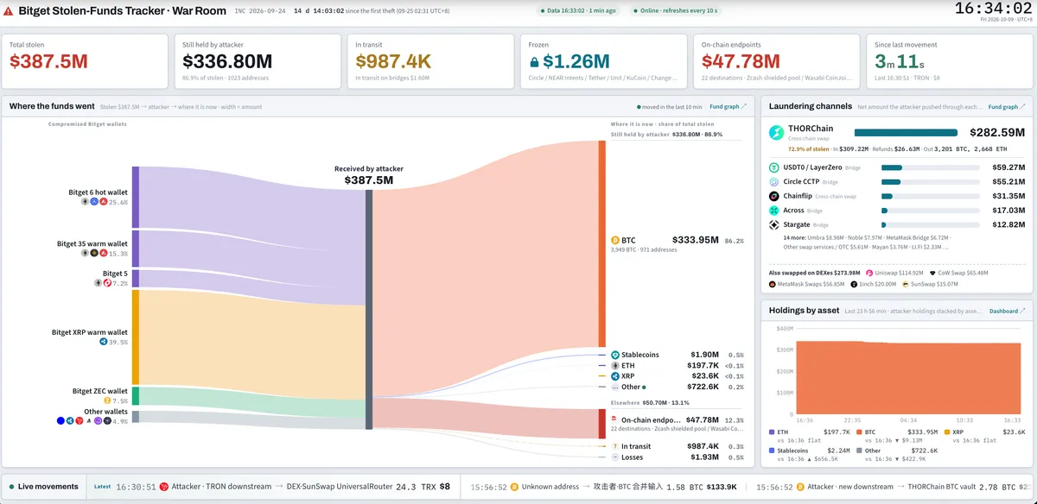Click the orange BTC coin icon
Viewport: 1037px width, 504px height.
(615, 240)
